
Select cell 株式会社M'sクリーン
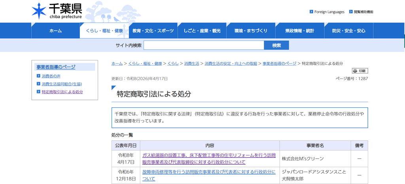click(x=315, y=159)
